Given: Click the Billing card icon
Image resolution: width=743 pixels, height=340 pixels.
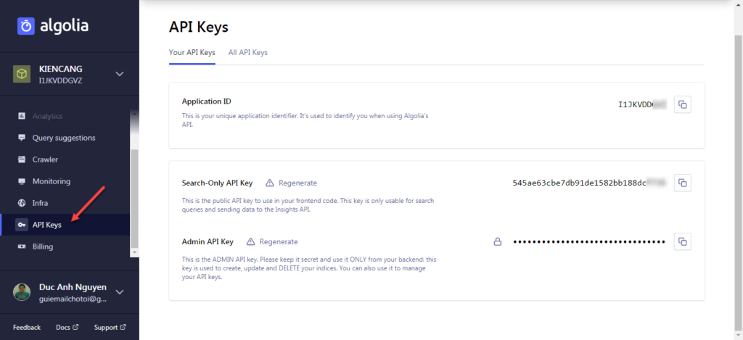Looking at the screenshot, I should 21,246.
